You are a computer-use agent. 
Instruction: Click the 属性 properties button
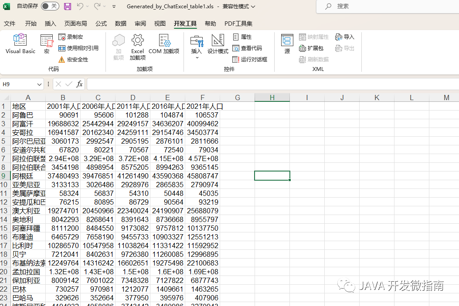coord(242,37)
